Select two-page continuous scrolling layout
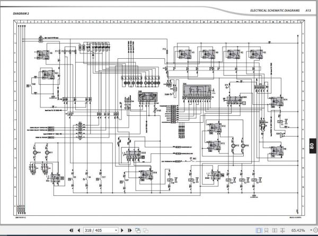This screenshot has height=236, width=318. (282, 230)
